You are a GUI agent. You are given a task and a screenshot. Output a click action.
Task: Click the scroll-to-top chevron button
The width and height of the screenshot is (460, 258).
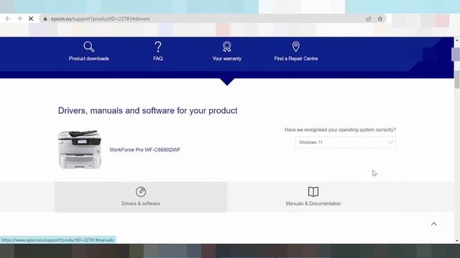point(434,224)
